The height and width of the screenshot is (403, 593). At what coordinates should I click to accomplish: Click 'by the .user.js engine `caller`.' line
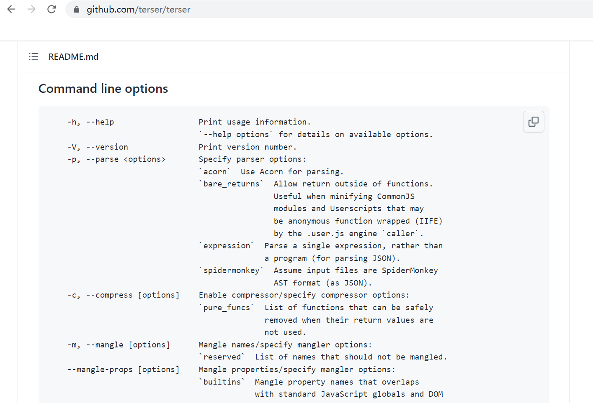[x=348, y=234]
